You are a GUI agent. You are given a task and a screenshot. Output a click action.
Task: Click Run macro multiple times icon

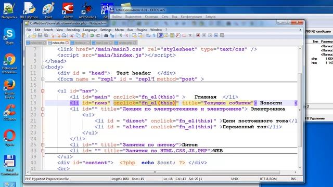(216, 36)
